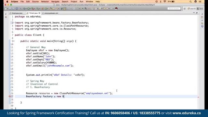This screenshot has height=117, width=208.
Task: Click the Save toolbar icon
Action: (10, 9)
